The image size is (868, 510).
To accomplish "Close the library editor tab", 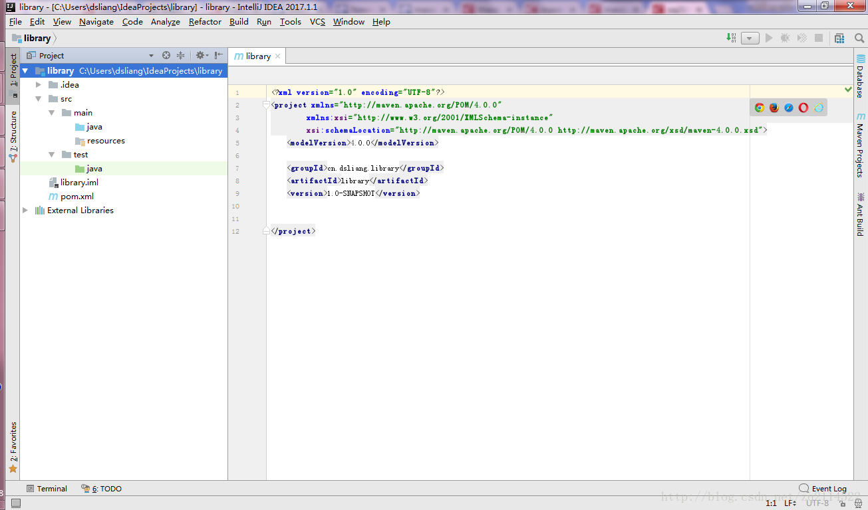I will click(278, 56).
